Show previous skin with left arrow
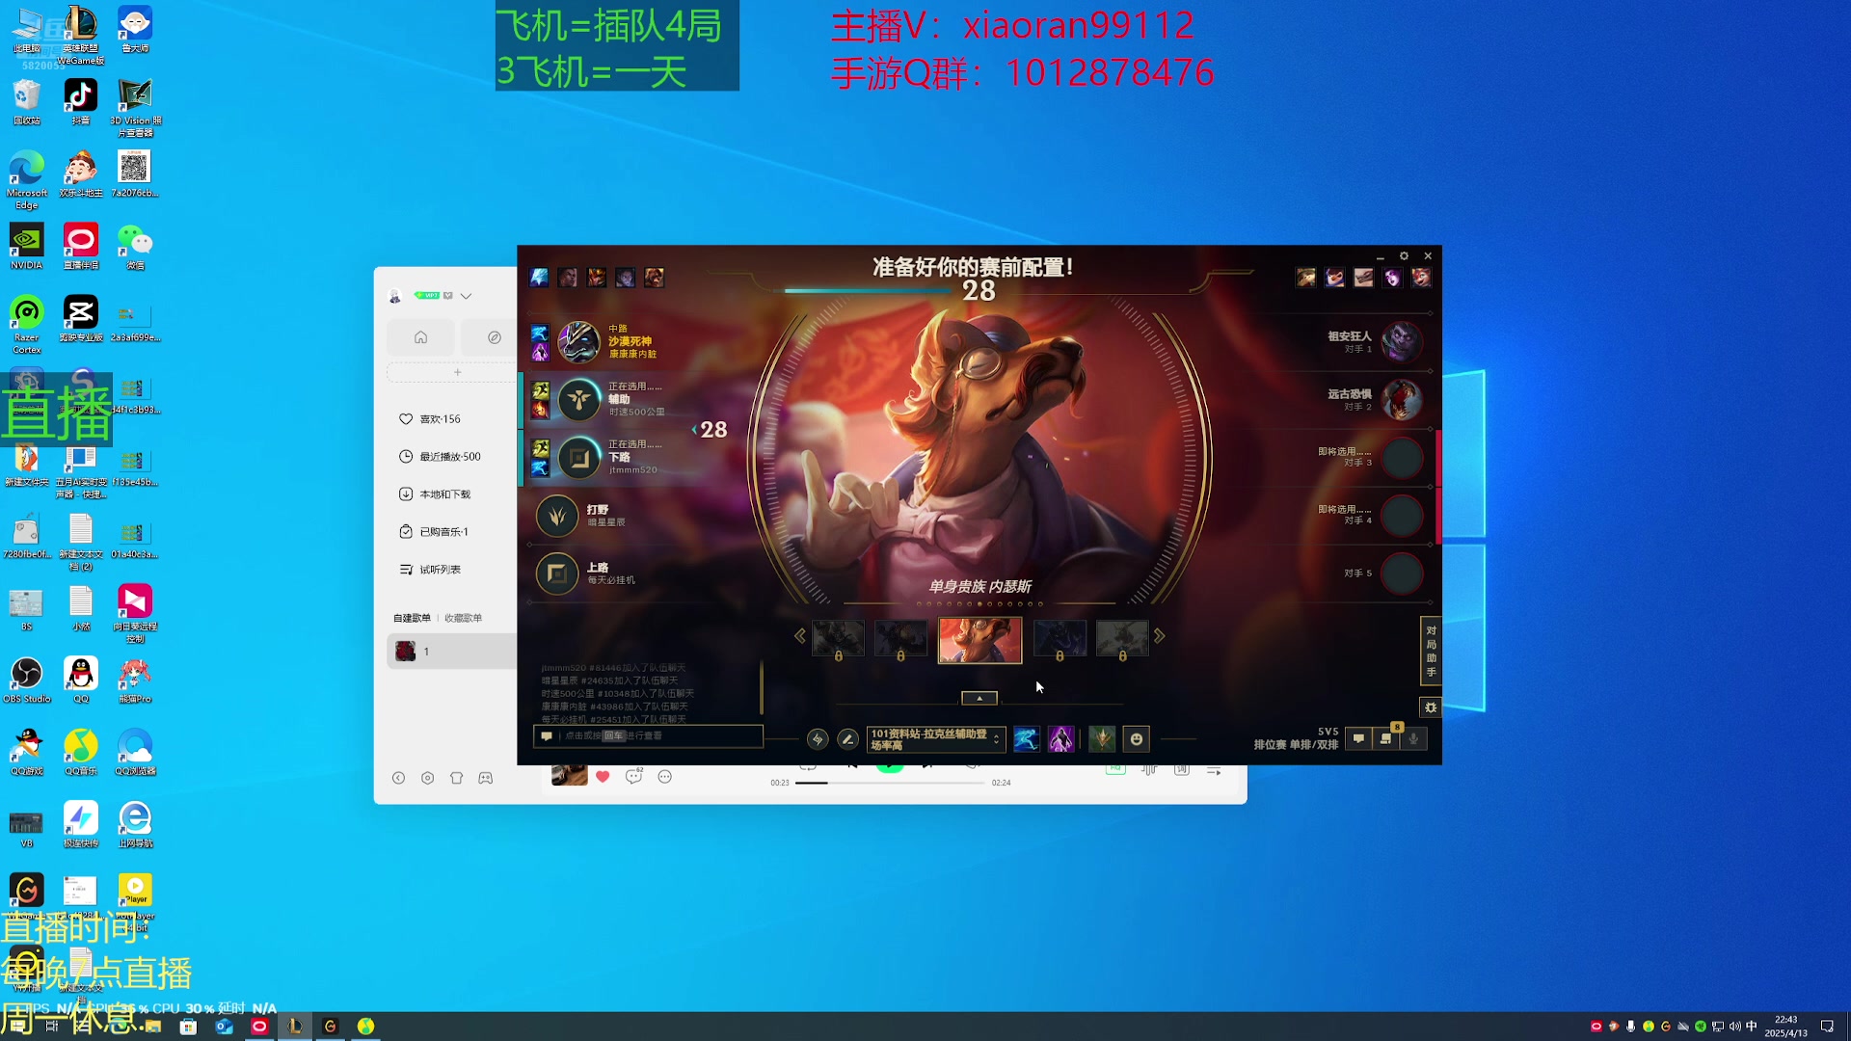The width and height of the screenshot is (1851, 1041). (x=800, y=636)
